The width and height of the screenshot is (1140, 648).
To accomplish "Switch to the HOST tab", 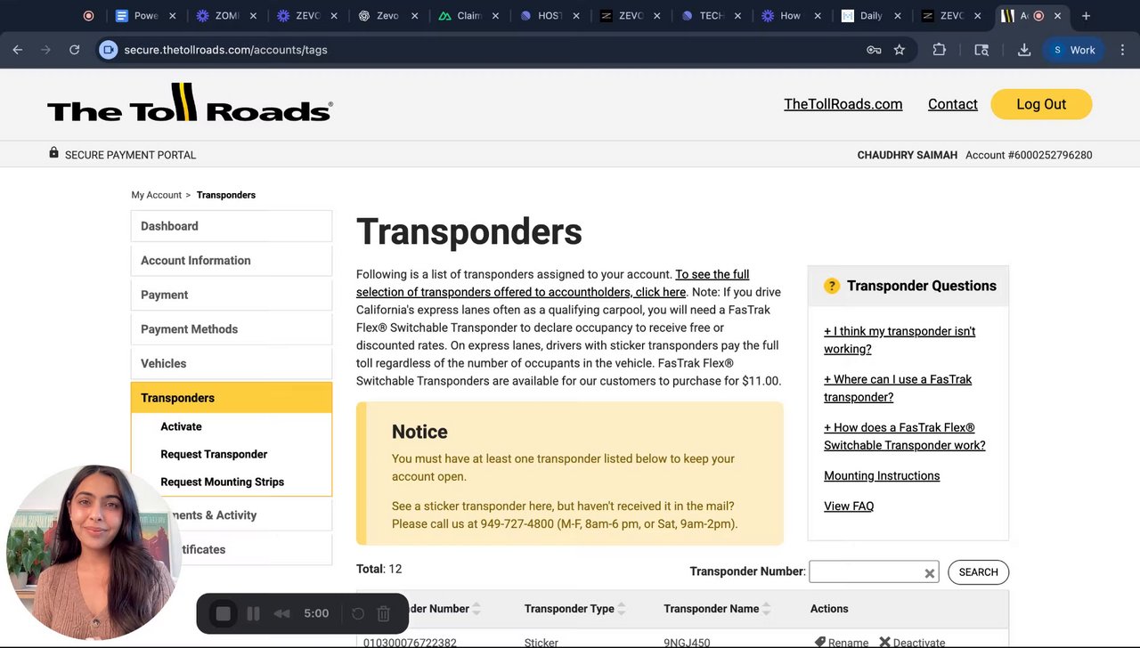I will 550,15.
